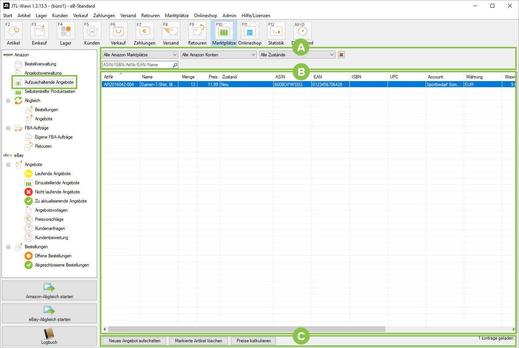519x348 pixels.
Task: Start the Amazon-Abgleich
Action: click(x=50, y=291)
